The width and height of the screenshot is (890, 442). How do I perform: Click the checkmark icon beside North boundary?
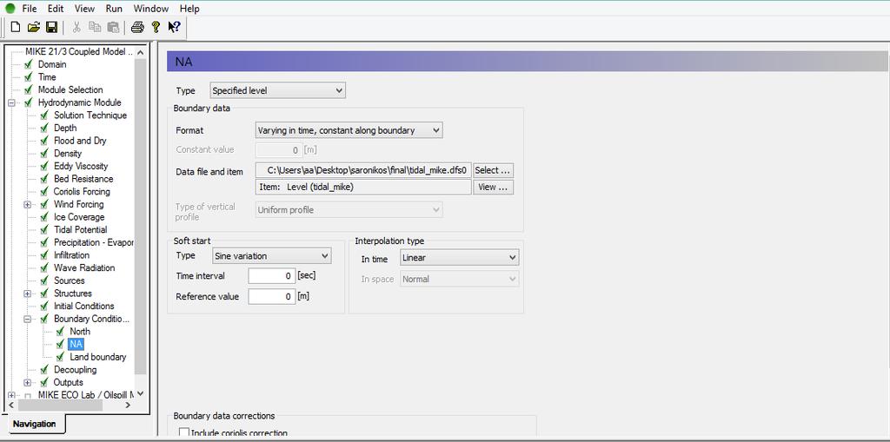click(60, 332)
